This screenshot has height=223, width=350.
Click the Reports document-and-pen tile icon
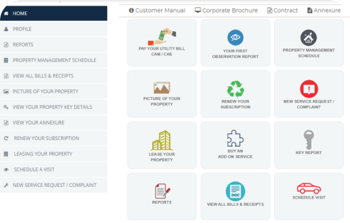tap(162, 191)
